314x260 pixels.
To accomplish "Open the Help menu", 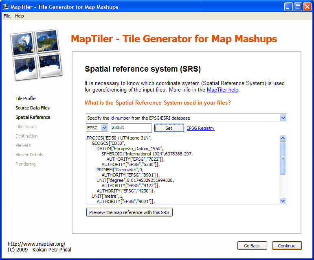I will tap(20, 16).
